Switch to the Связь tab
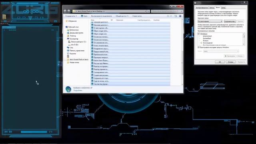 coord(223,8)
